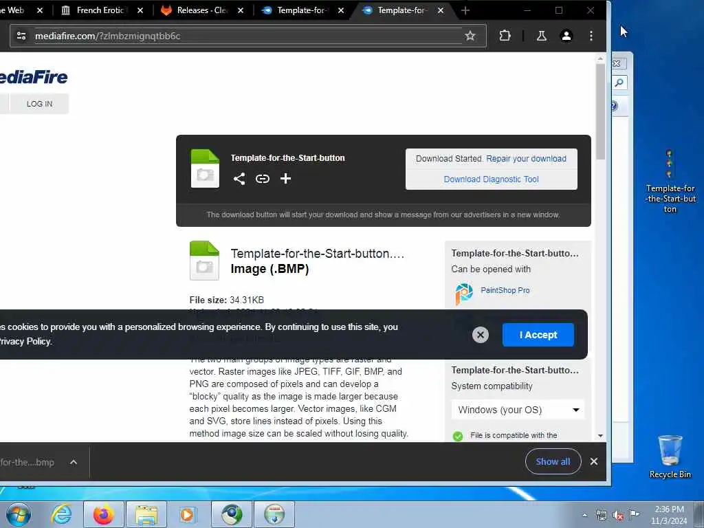Close the Releases tab
The image size is (704, 528).
(240, 10)
